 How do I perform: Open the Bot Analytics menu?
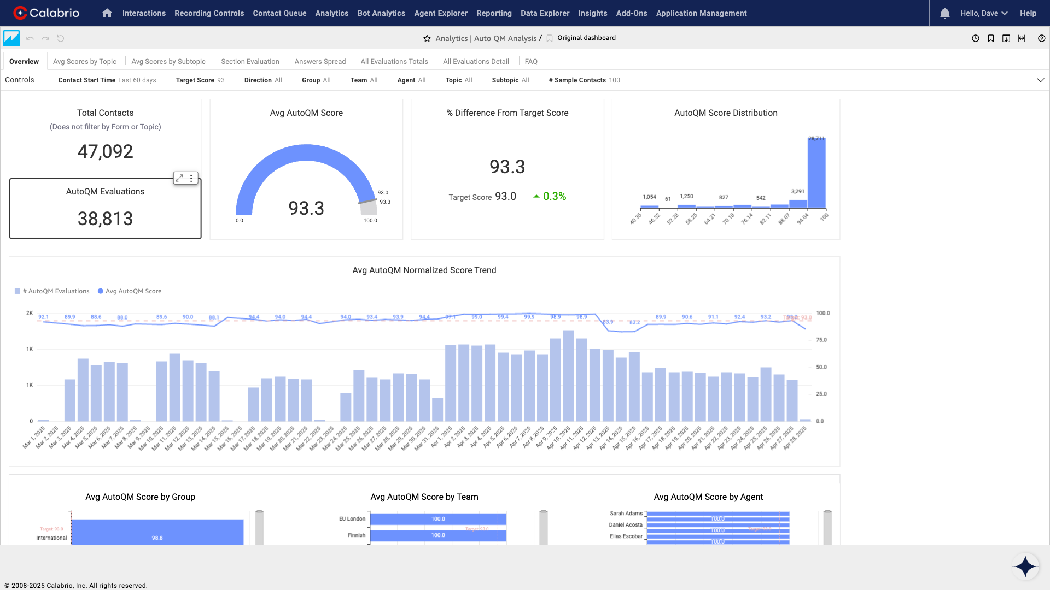tap(381, 13)
